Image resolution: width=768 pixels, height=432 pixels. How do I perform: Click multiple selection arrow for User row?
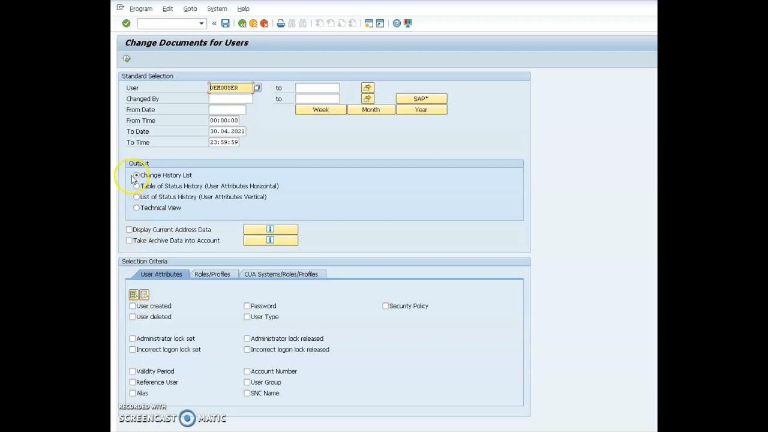(368, 88)
